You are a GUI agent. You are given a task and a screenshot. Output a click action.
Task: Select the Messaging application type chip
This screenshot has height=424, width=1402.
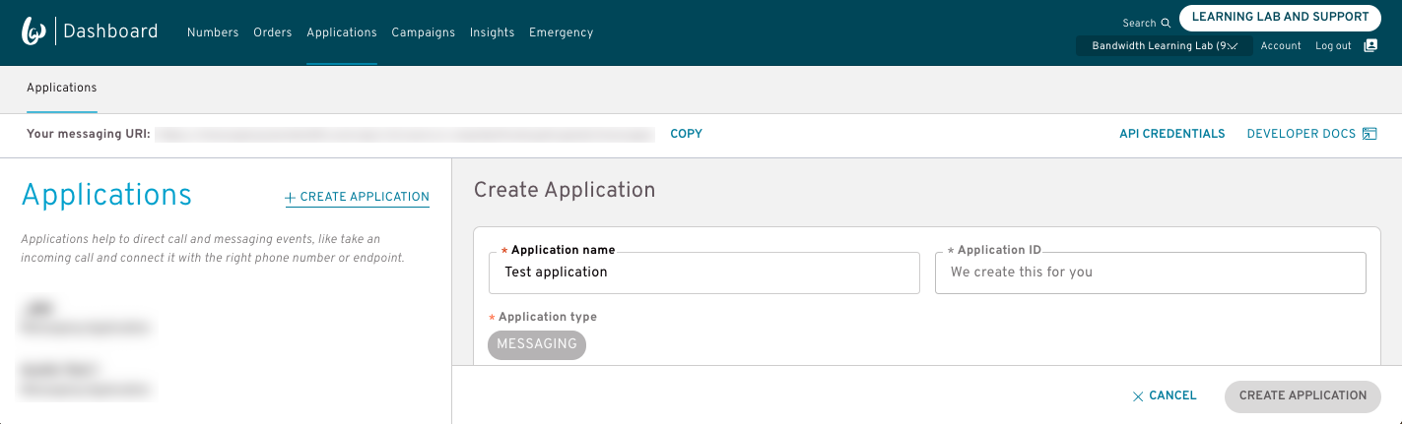click(x=537, y=344)
